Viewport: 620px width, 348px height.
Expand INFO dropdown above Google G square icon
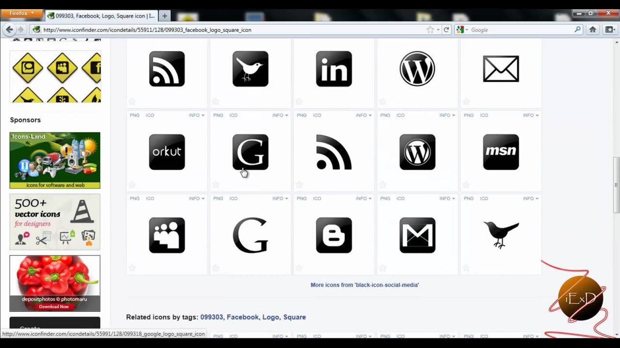(x=280, y=115)
